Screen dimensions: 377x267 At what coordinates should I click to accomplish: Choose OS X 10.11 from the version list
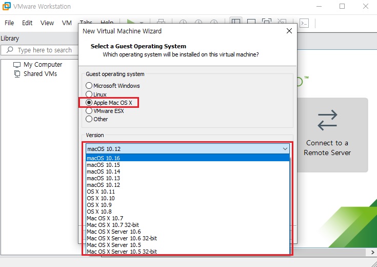188,192
